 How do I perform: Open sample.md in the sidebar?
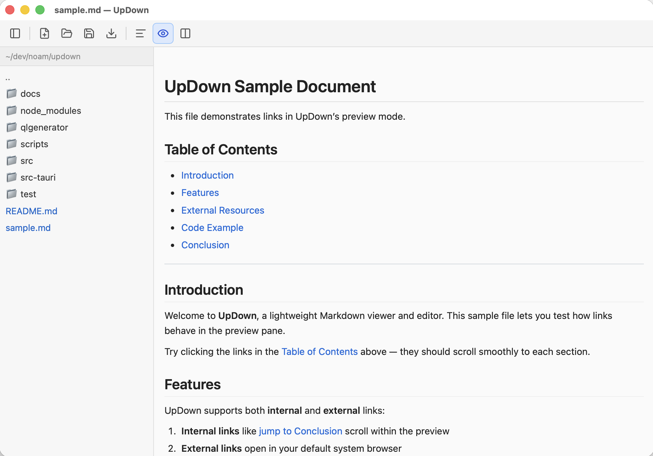click(x=28, y=228)
